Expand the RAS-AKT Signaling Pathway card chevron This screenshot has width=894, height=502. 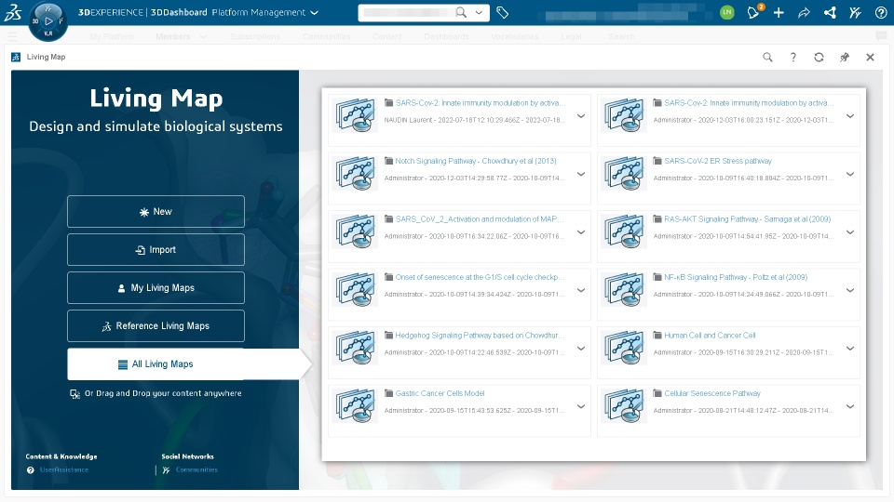pyautogui.click(x=850, y=232)
